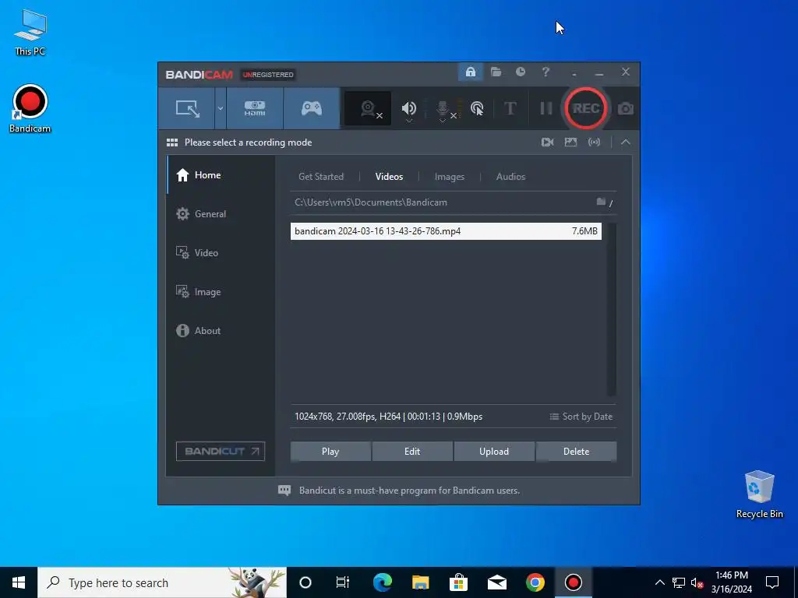Open the Image settings section
Image resolution: width=798 pixels, height=598 pixels.
point(221,292)
